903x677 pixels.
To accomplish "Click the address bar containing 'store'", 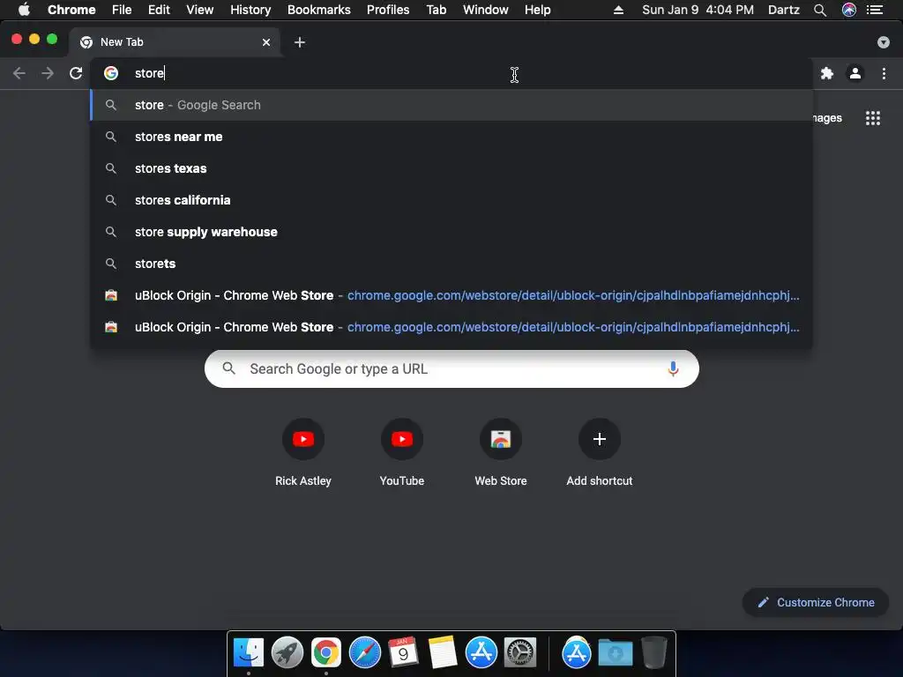I will tap(451, 73).
